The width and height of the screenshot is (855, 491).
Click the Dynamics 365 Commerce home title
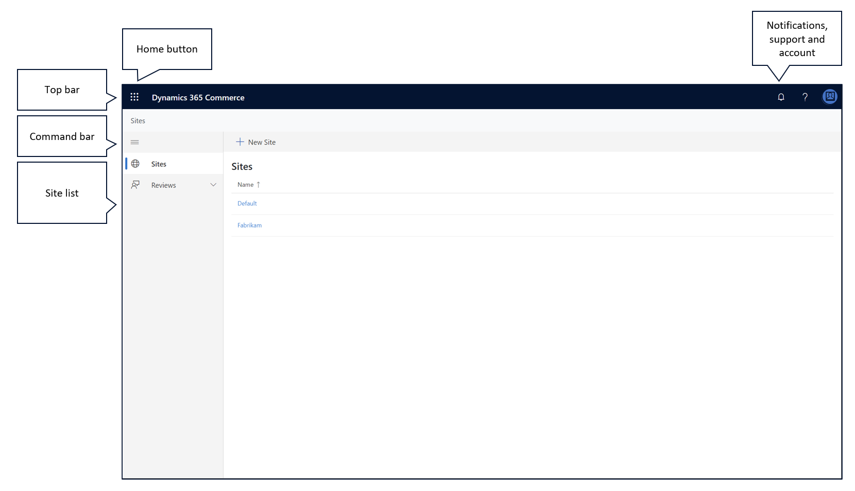[x=198, y=97]
